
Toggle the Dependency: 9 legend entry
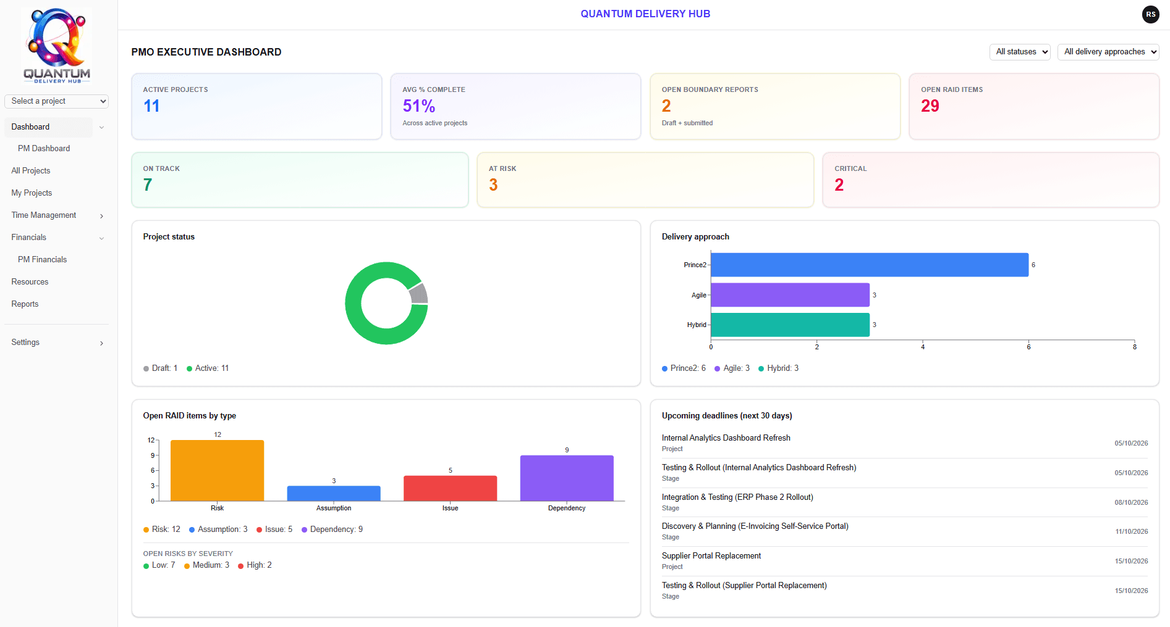[x=333, y=529]
